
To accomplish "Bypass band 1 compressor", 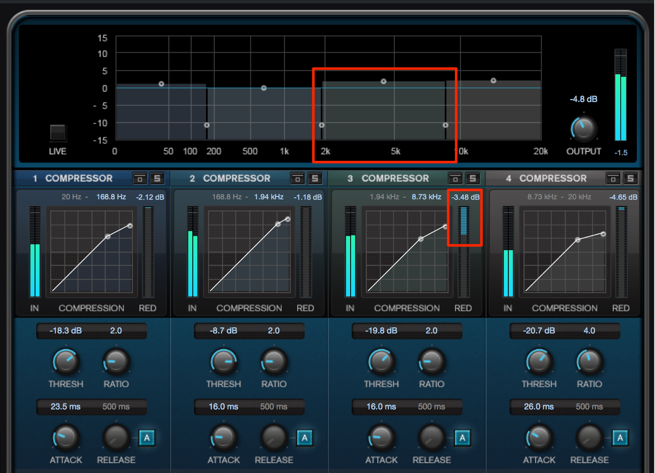I will click(140, 178).
